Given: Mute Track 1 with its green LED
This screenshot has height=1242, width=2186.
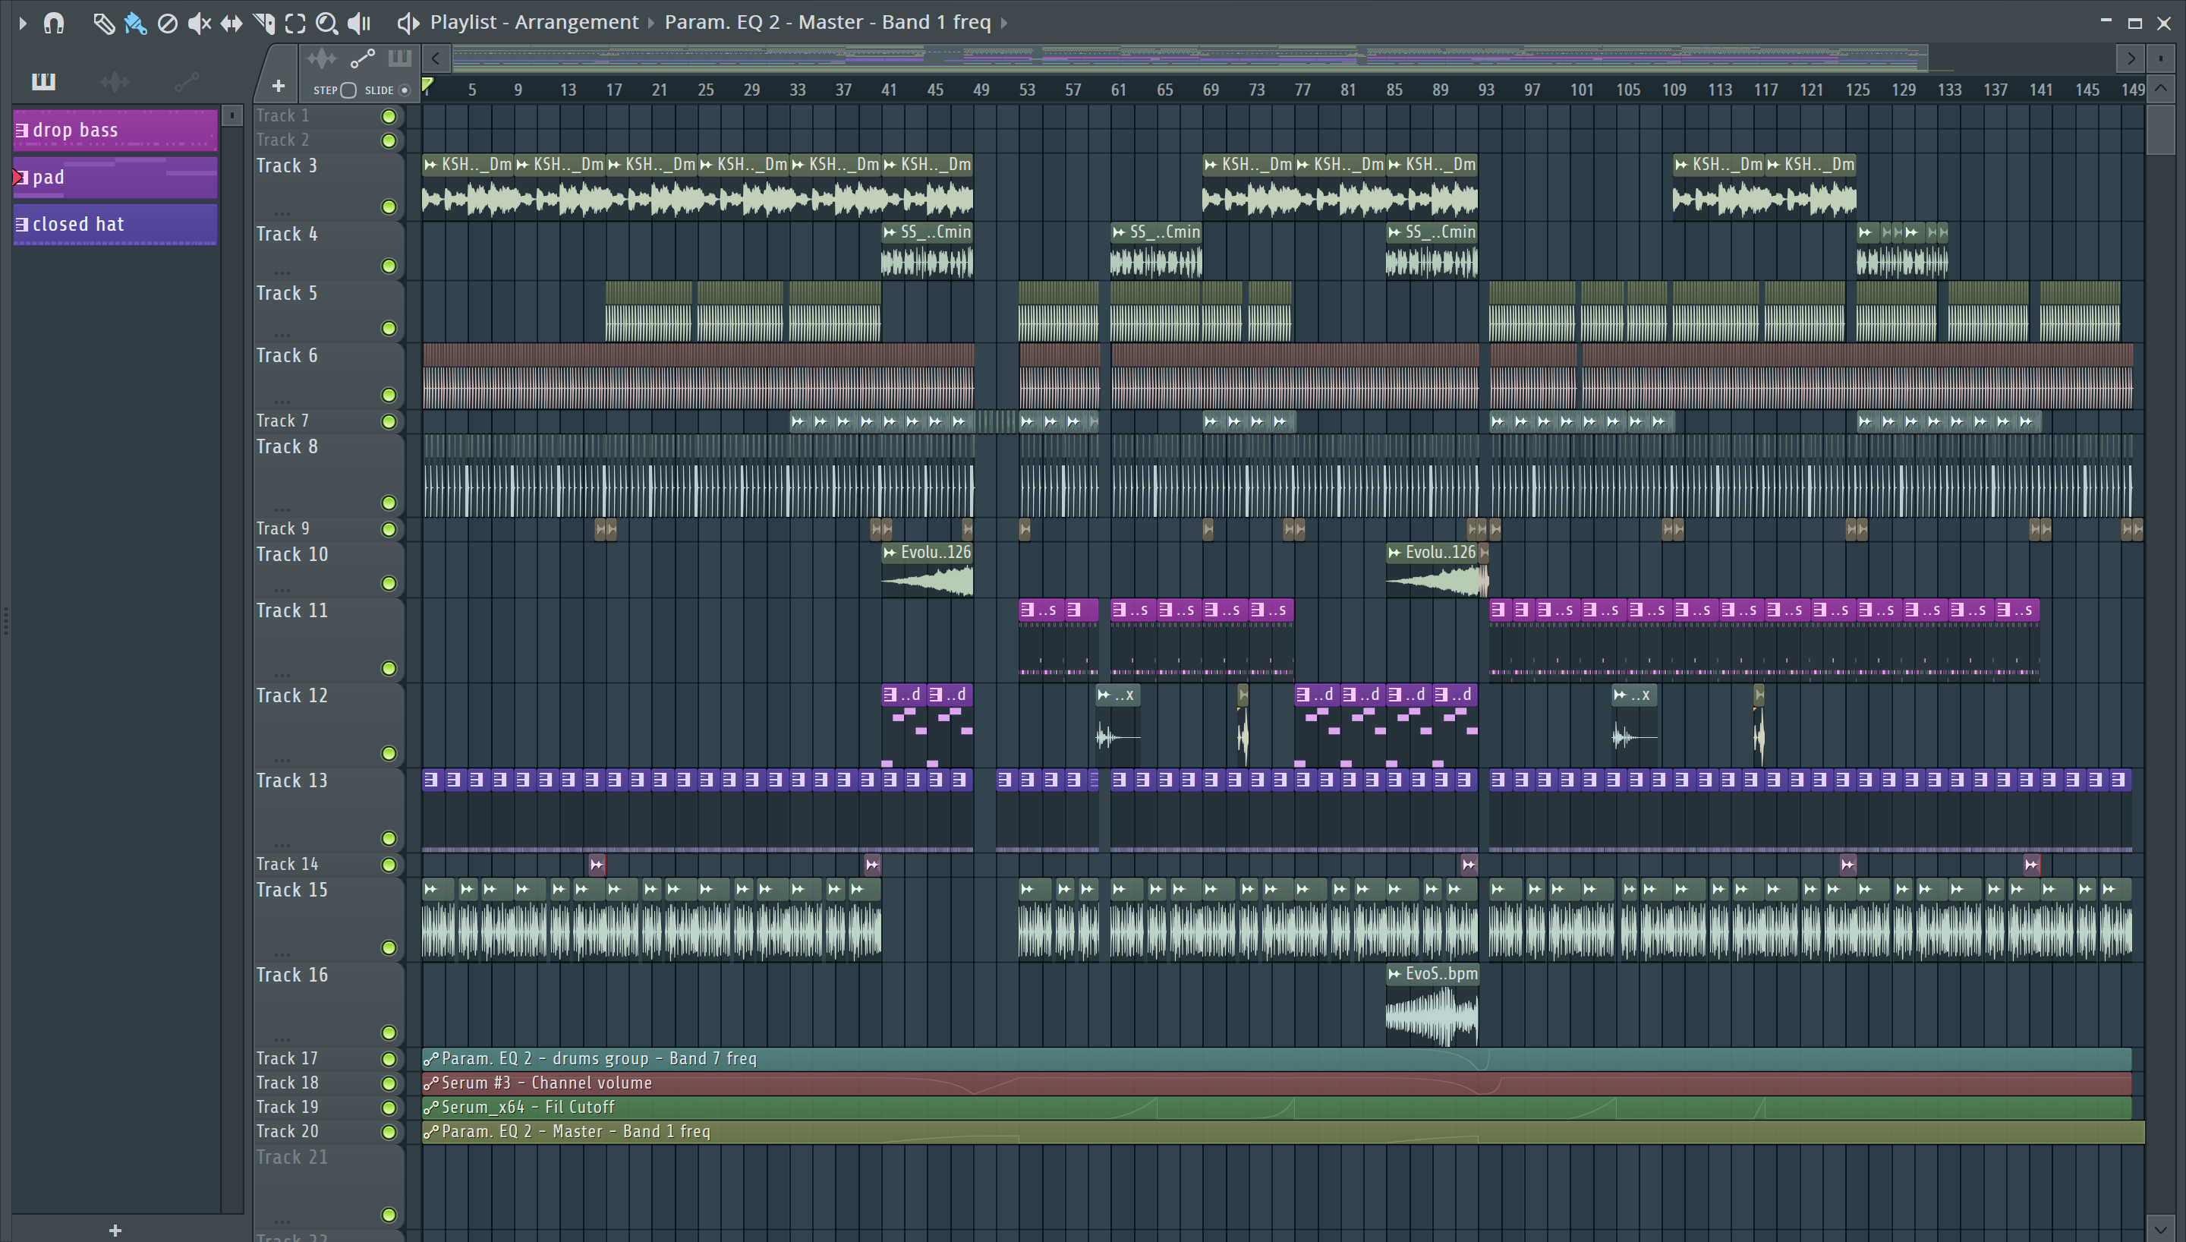Looking at the screenshot, I should point(389,116).
